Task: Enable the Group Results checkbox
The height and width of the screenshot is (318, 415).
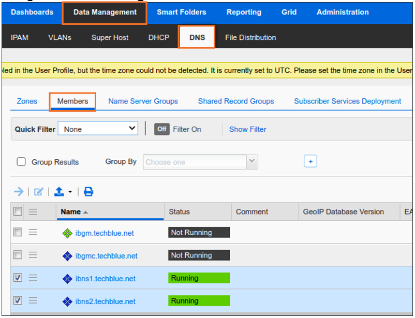Action: (21, 162)
